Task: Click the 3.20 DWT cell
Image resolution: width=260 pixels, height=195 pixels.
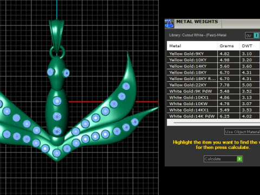Action: click(250, 60)
